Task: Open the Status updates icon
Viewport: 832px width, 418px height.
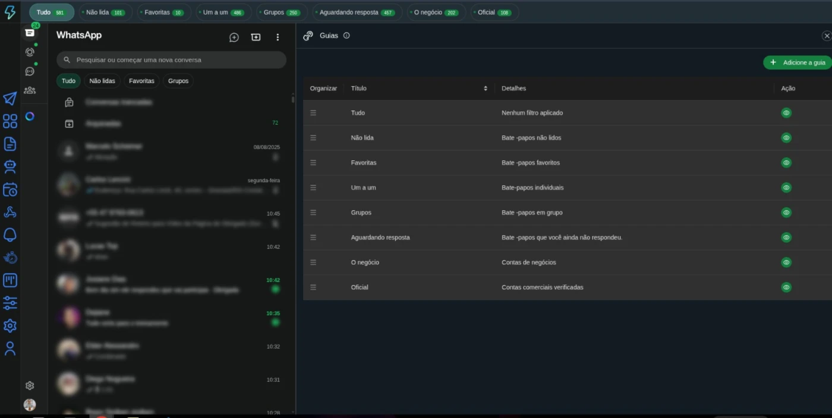Action: (x=30, y=52)
